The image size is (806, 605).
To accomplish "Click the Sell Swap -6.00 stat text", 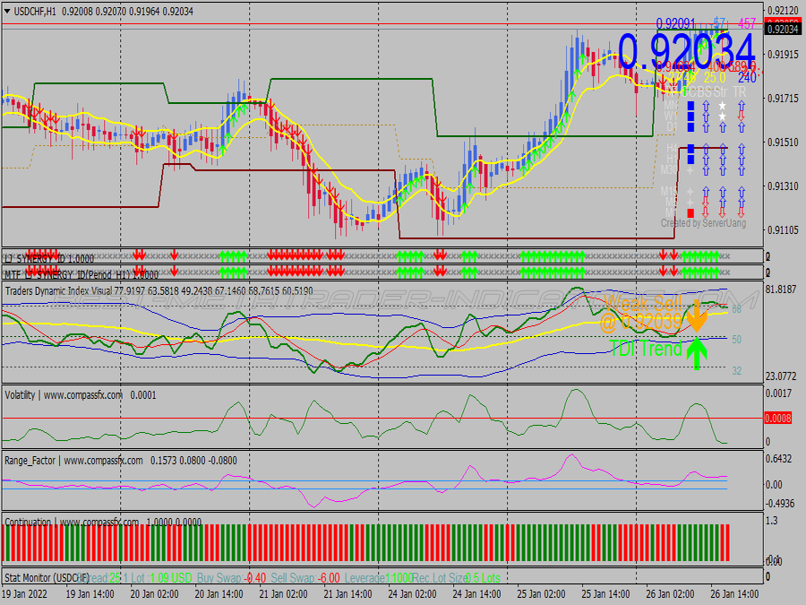I will (305, 578).
